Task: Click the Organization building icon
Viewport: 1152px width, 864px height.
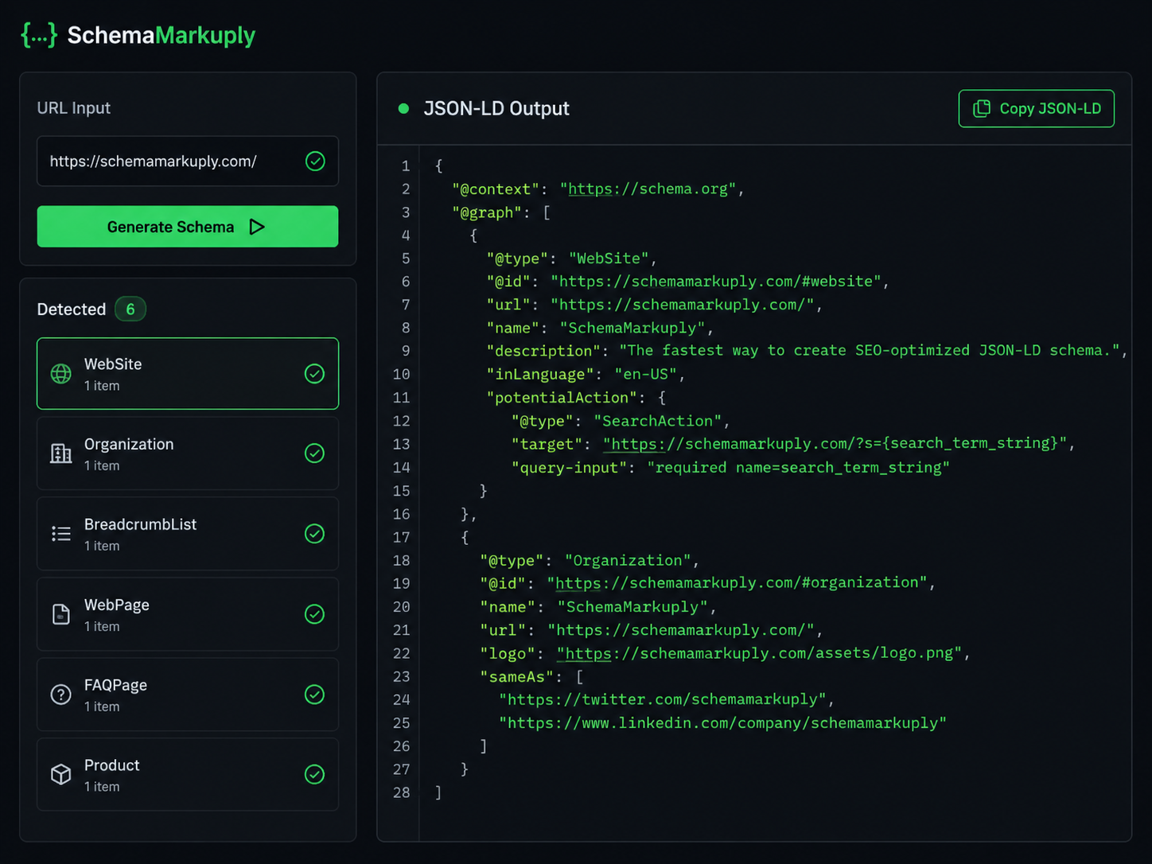Action: point(61,453)
